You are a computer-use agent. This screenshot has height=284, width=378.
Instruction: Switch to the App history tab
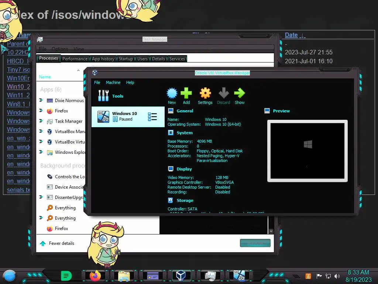tap(103, 59)
